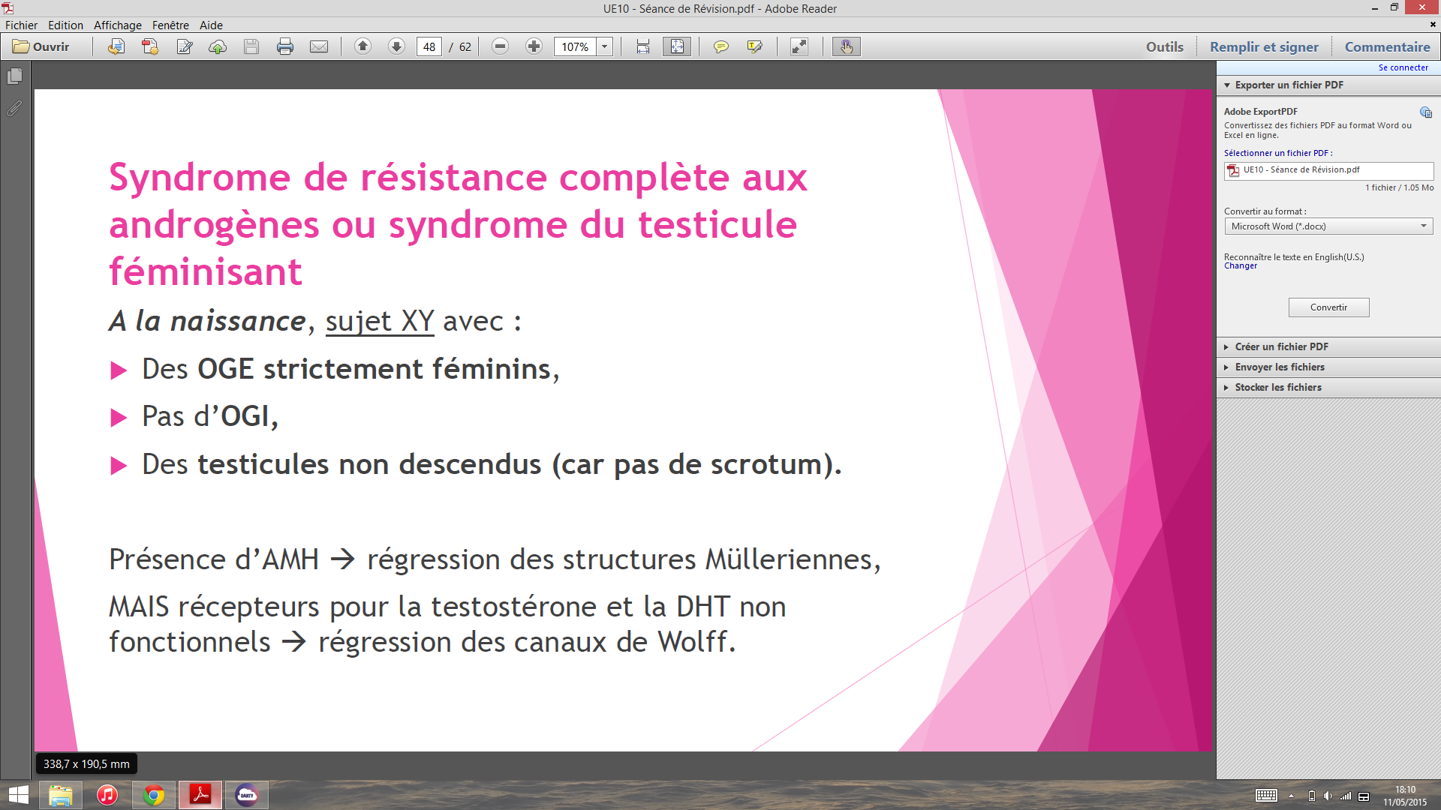
Task: Add a sticky note comment
Action: pos(720,46)
